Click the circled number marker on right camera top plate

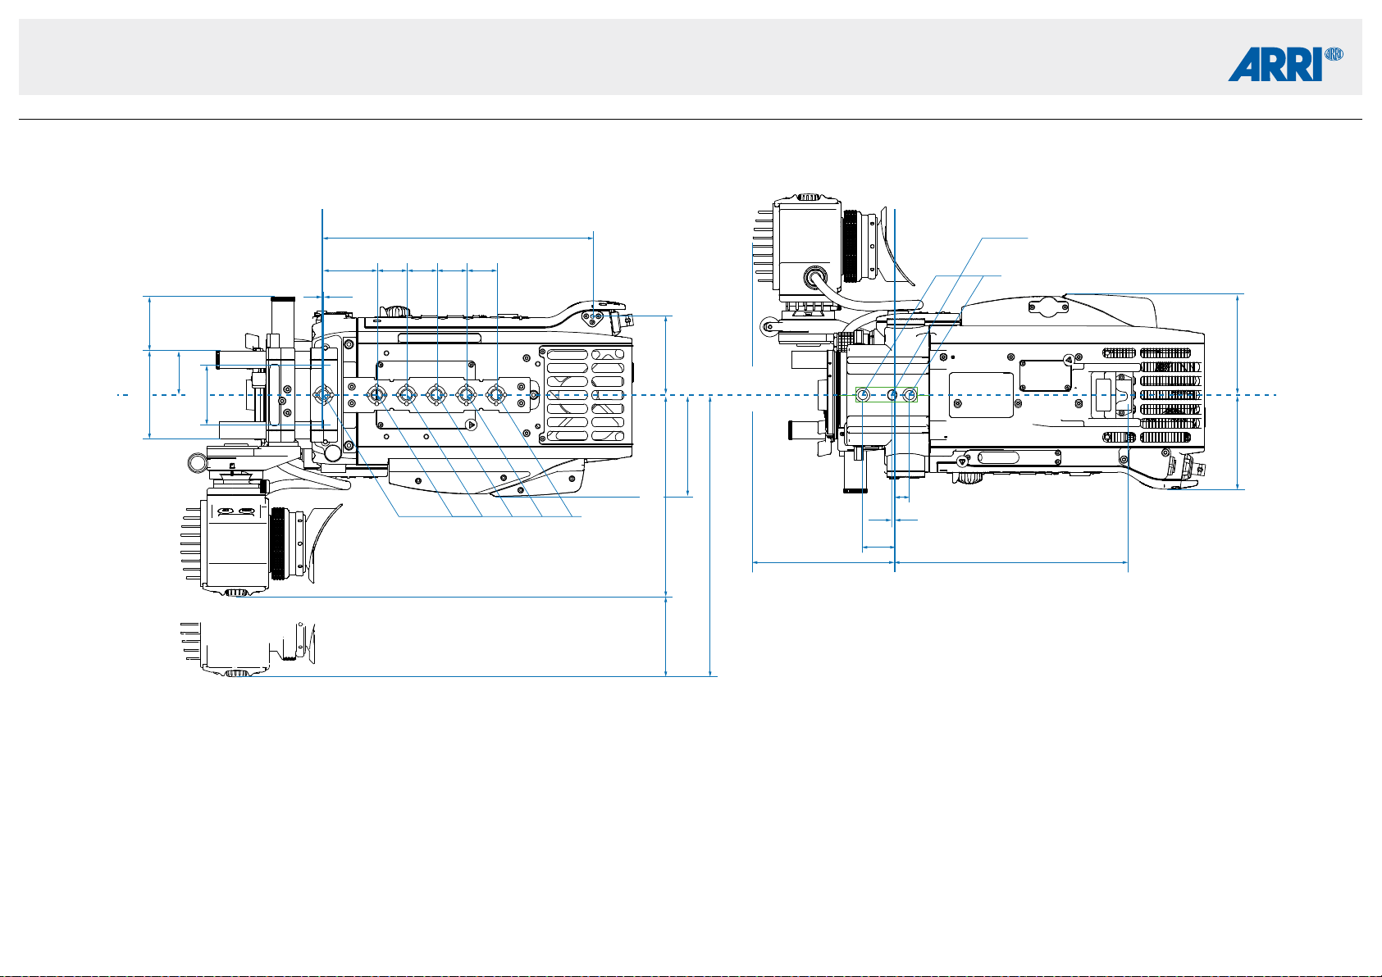[1068, 359]
